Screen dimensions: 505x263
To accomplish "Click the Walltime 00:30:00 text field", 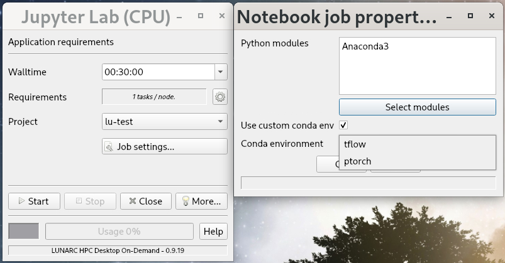I will pos(158,72).
